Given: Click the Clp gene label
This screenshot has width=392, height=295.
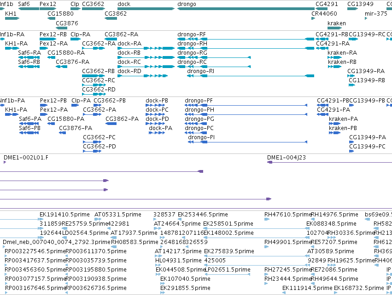Looking at the screenshot, I should click(75, 4).
